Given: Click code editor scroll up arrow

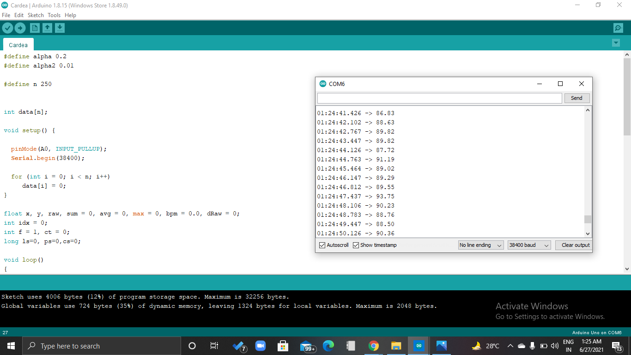Looking at the screenshot, I should 627,55.
